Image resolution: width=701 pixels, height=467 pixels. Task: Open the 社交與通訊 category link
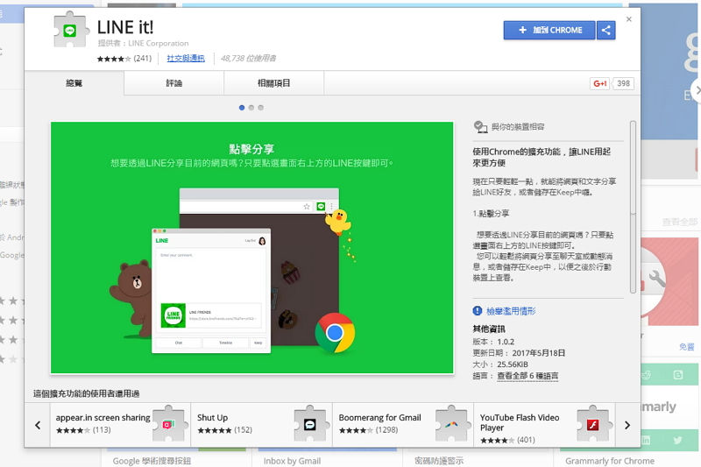(186, 59)
